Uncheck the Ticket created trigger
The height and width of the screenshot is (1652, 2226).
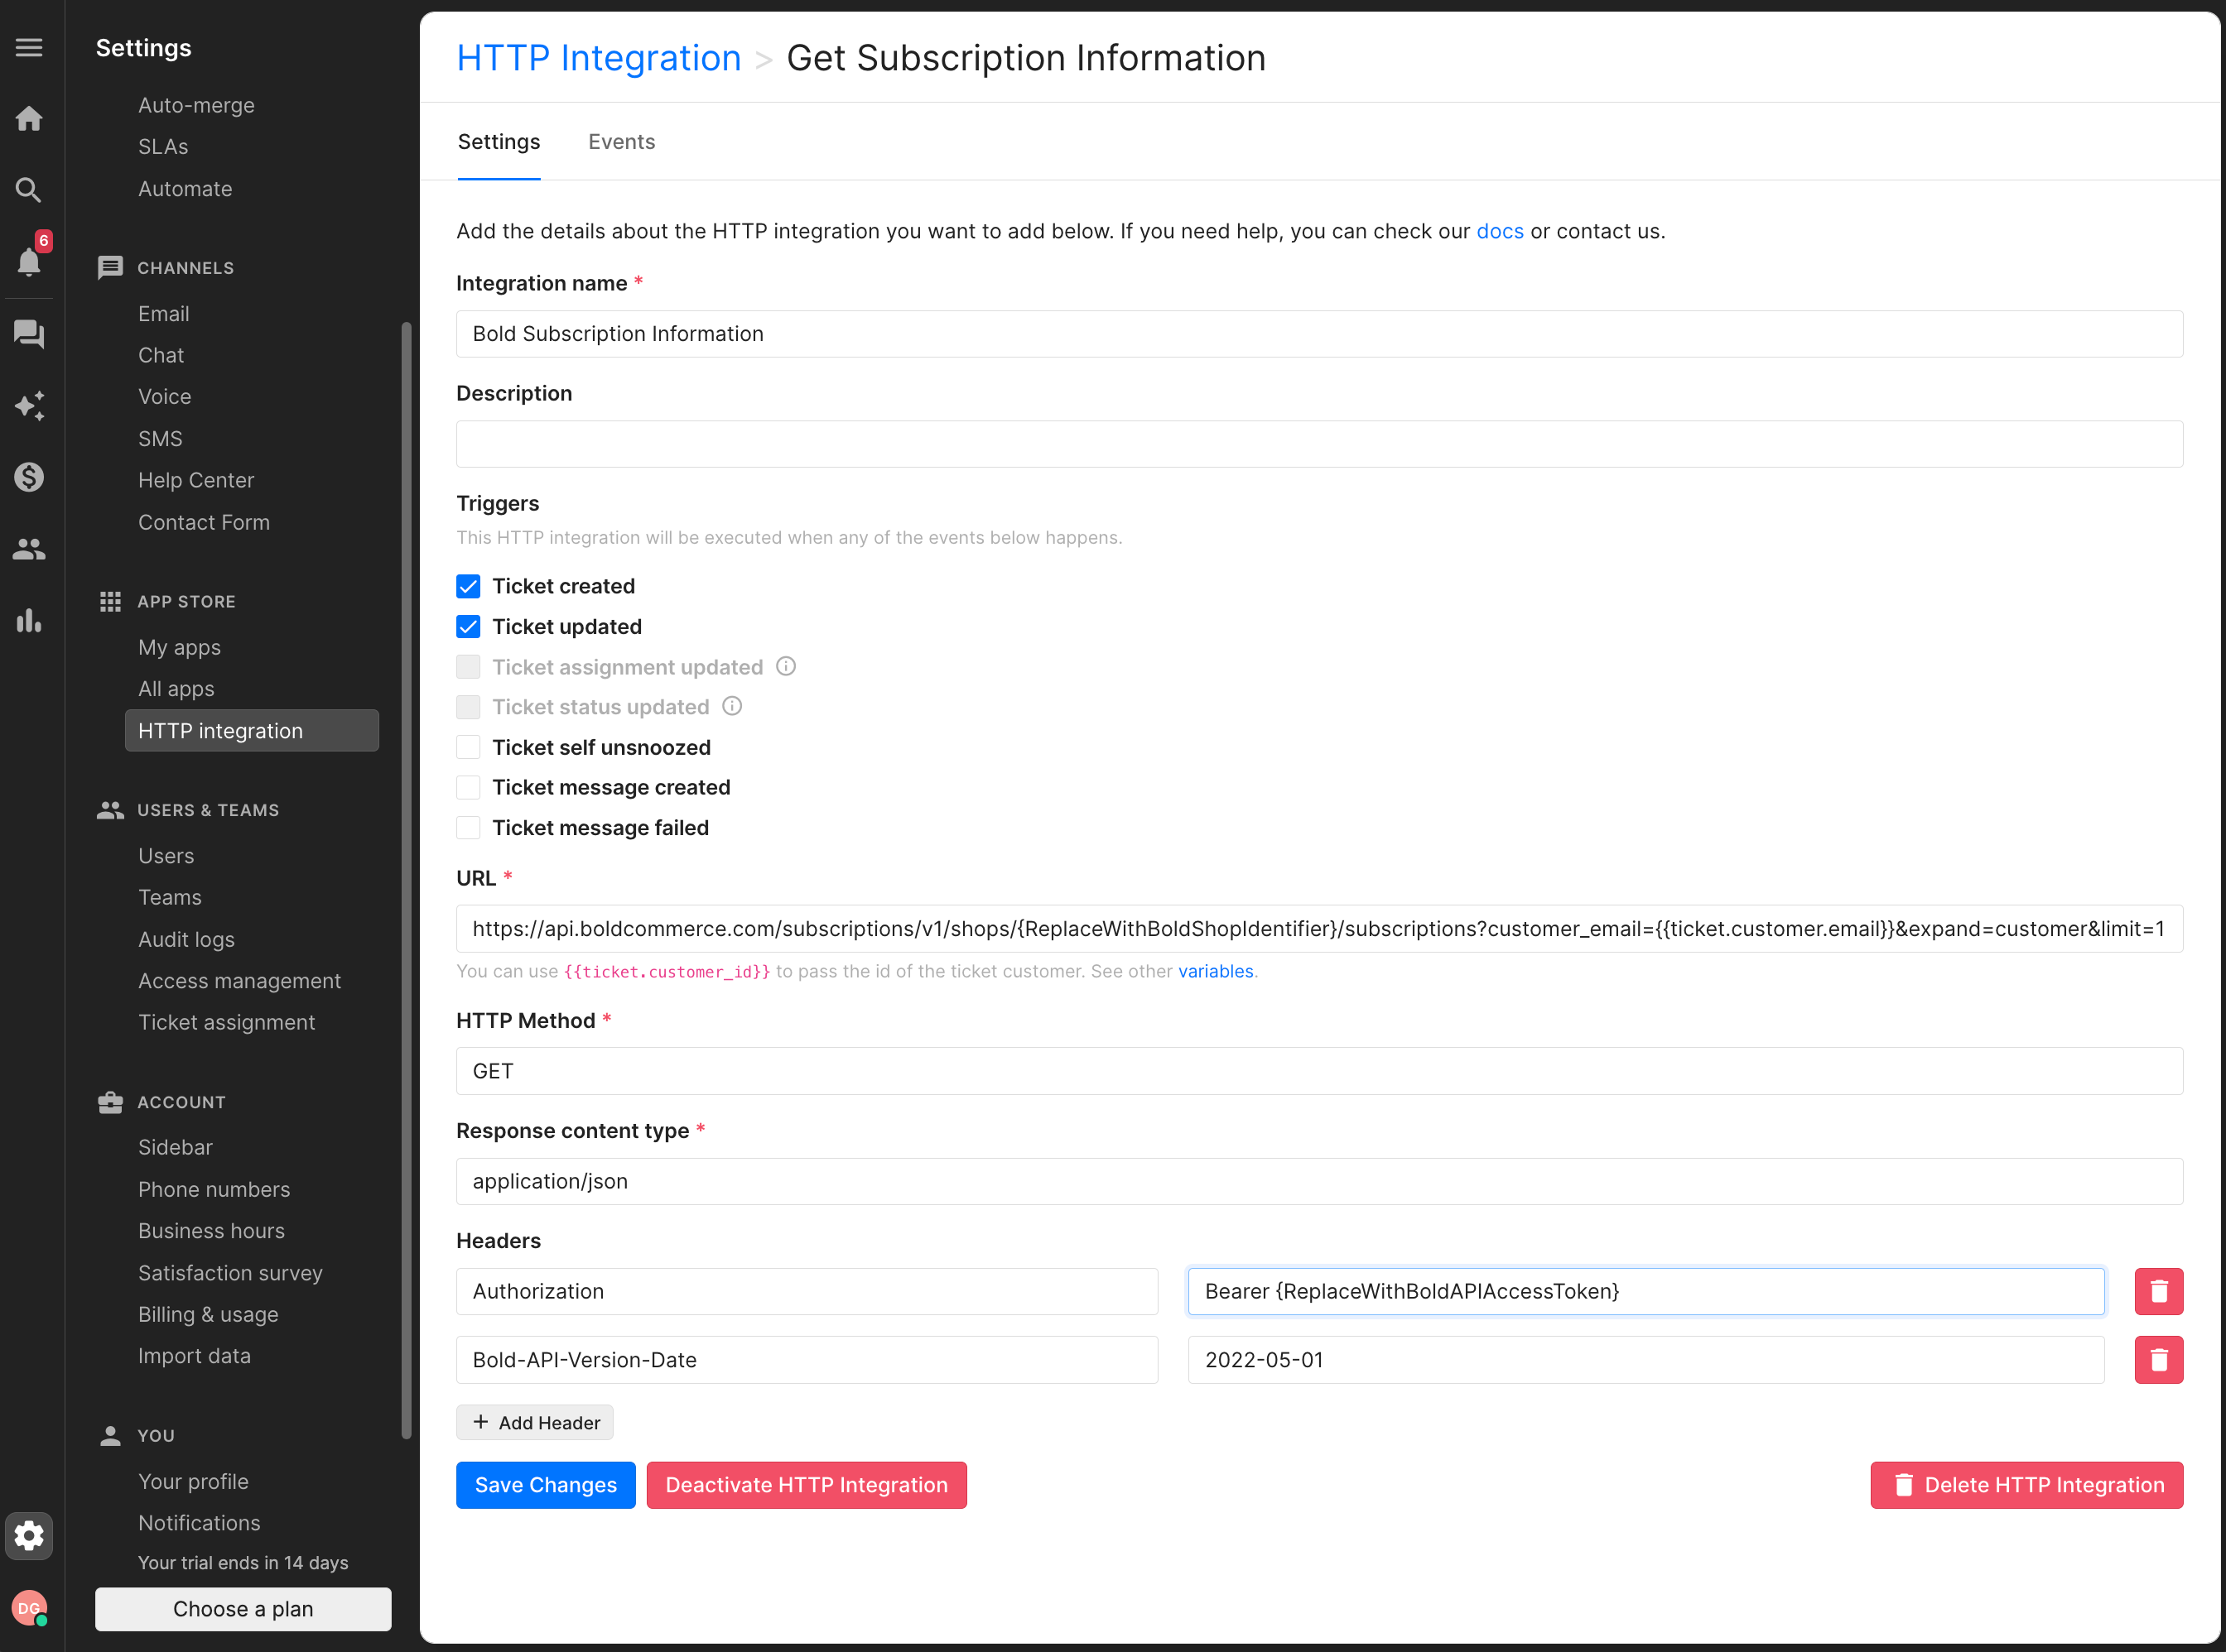click(468, 586)
